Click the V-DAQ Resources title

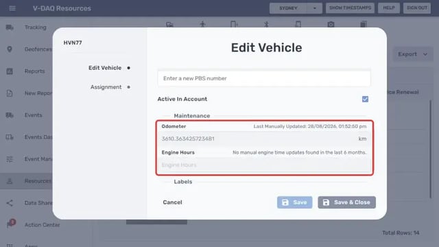pyautogui.click(x=62, y=8)
